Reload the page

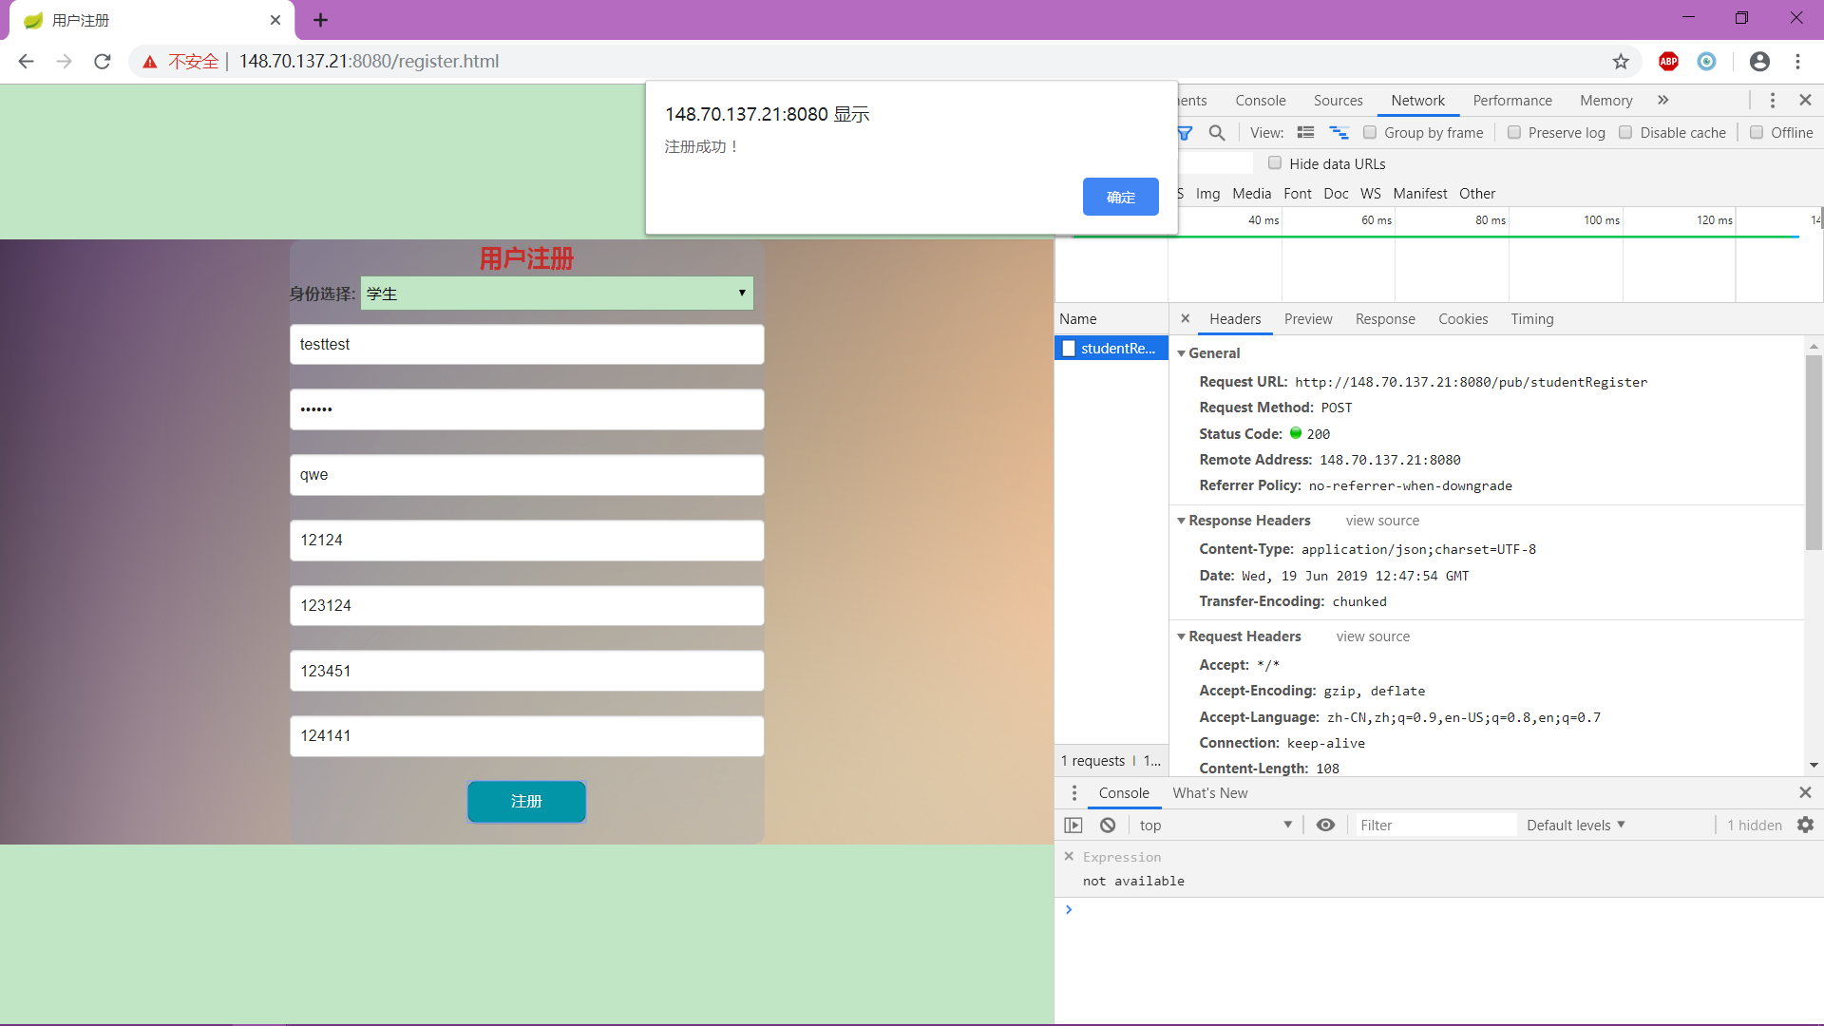tap(103, 61)
